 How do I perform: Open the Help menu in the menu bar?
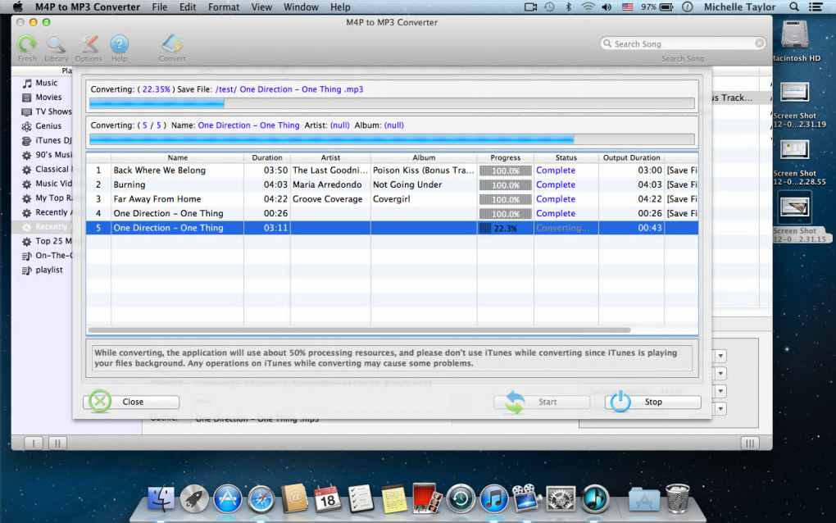pyautogui.click(x=340, y=7)
